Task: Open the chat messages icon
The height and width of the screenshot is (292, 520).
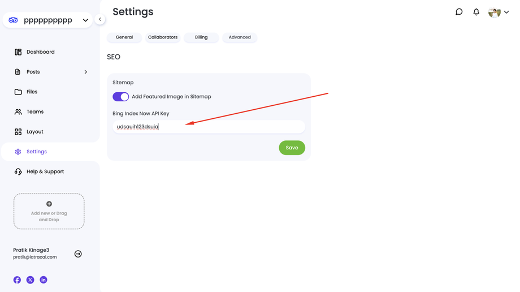Action: click(x=459, y=12)
